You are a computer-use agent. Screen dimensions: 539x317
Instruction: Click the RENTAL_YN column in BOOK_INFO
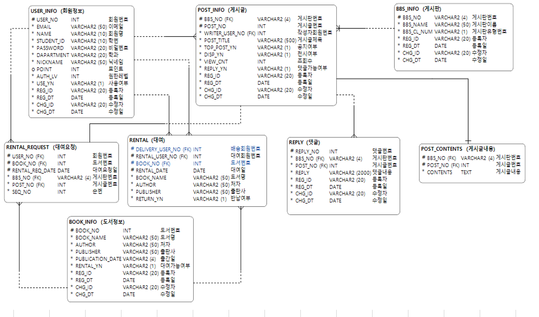pyautogui.click(x=88, y=266)
